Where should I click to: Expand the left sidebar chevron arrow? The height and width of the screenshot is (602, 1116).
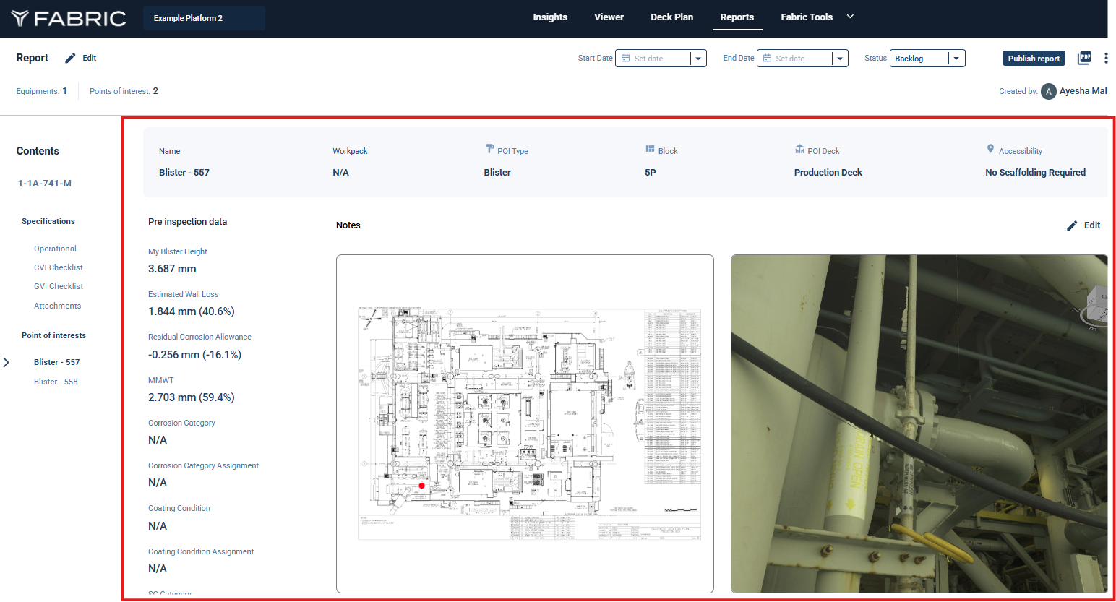coord(7,362)
